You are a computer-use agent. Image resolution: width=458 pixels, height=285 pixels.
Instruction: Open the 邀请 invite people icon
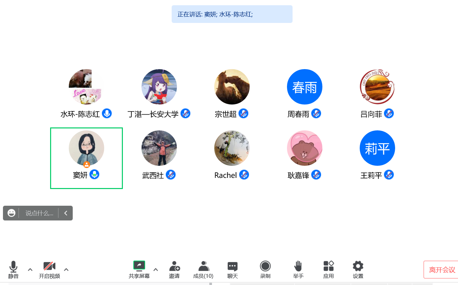coord(174,266)
